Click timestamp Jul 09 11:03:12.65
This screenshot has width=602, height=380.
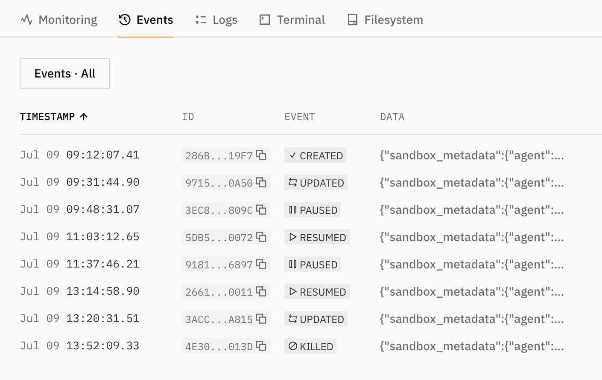(80, 236)
